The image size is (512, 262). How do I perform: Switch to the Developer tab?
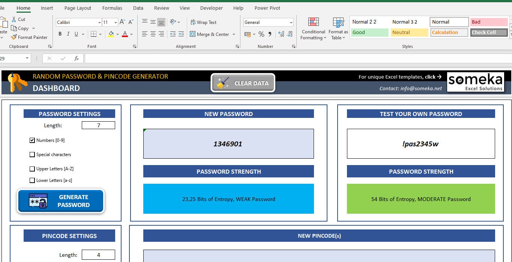pyautogui.click(x=211, y=8)
